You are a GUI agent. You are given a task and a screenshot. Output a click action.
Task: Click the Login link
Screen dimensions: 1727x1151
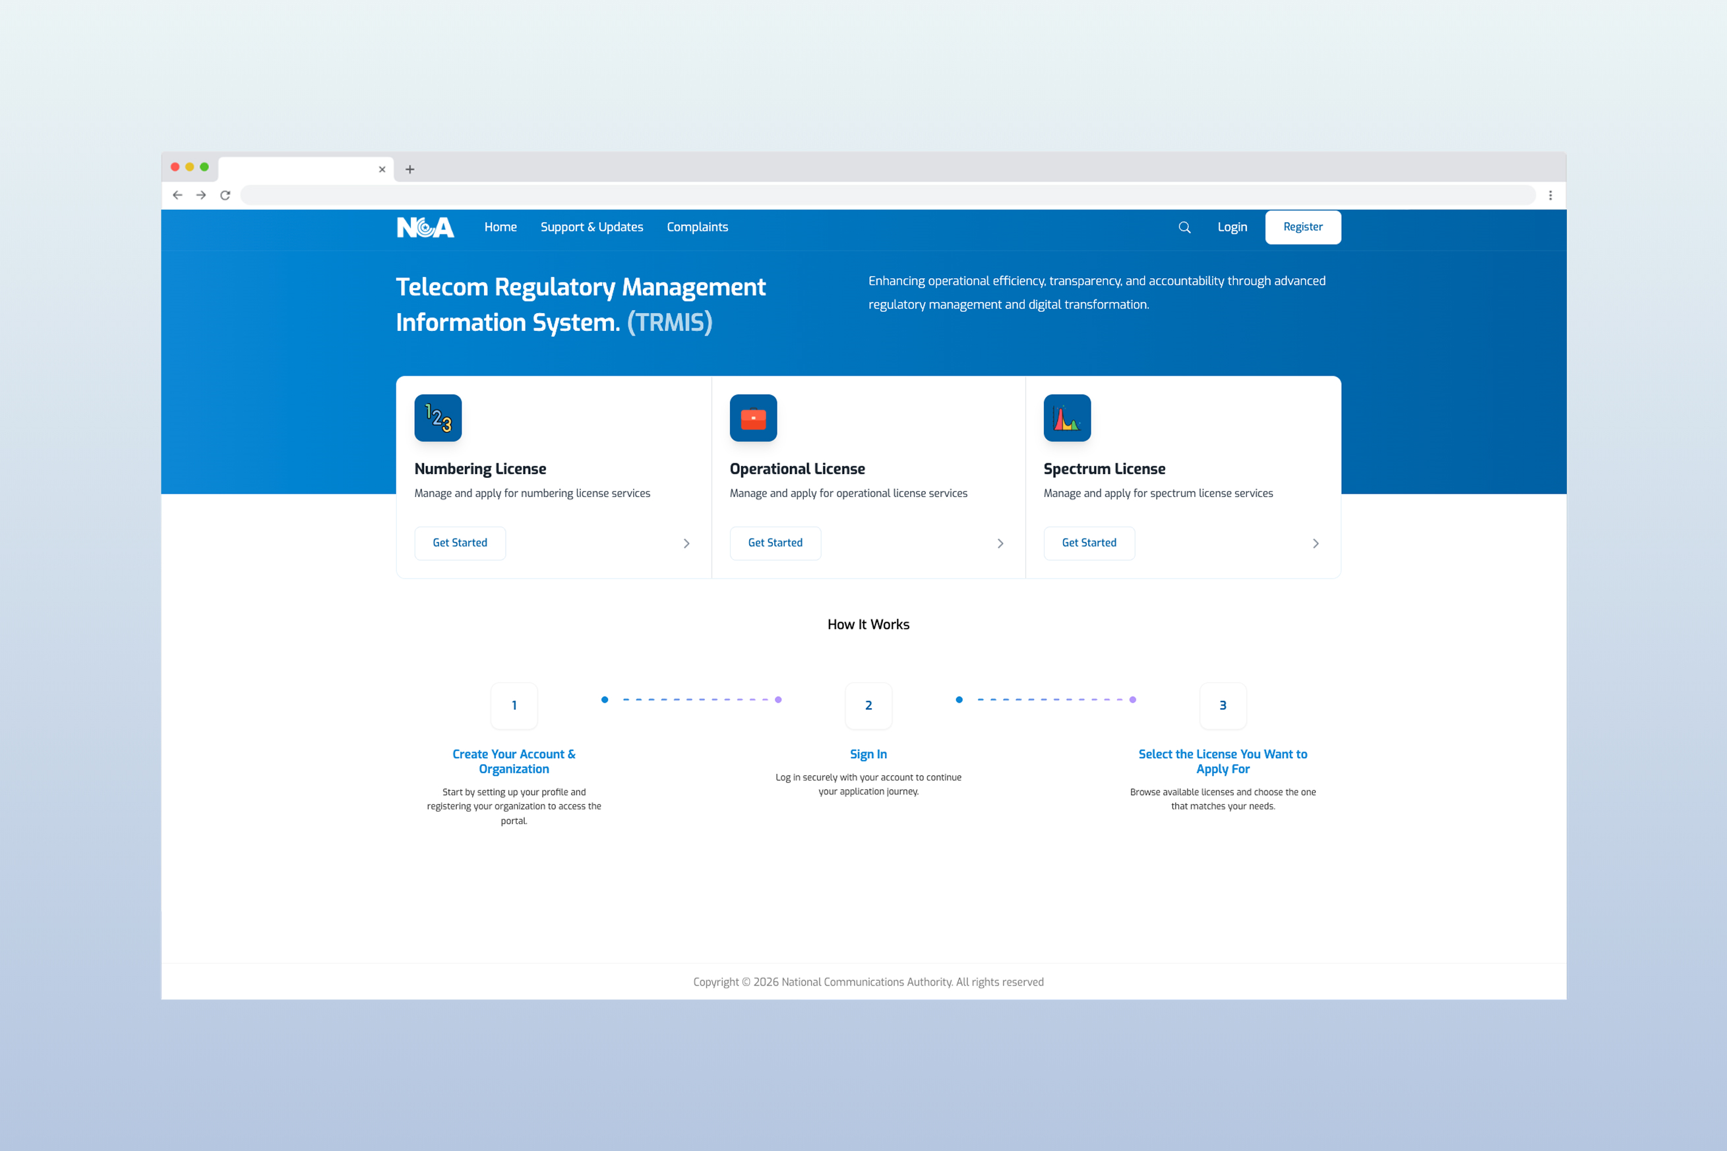click(x=1232, y=227)
